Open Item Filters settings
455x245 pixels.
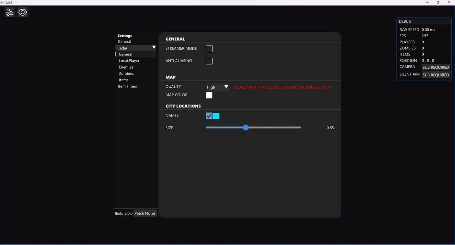(x=127, y=86)
